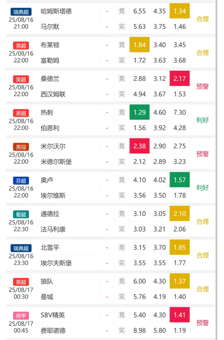Select the red 2.17 odds for 桑德兰 match
224x340 pixels.
click(x=180, y=78)
